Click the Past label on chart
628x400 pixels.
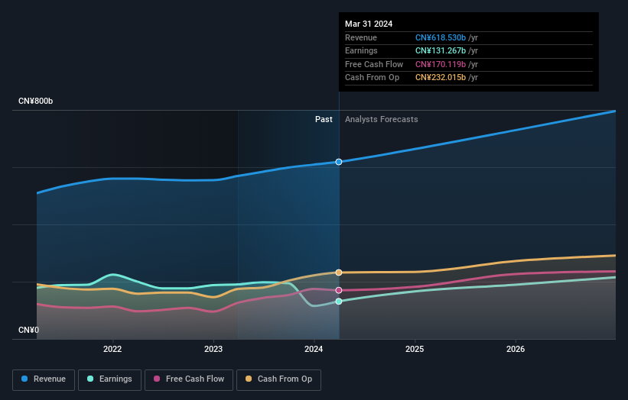coord(324,119)
